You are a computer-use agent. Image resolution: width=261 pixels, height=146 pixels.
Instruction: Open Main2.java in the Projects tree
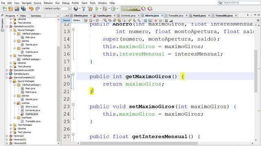click(31, 92)
